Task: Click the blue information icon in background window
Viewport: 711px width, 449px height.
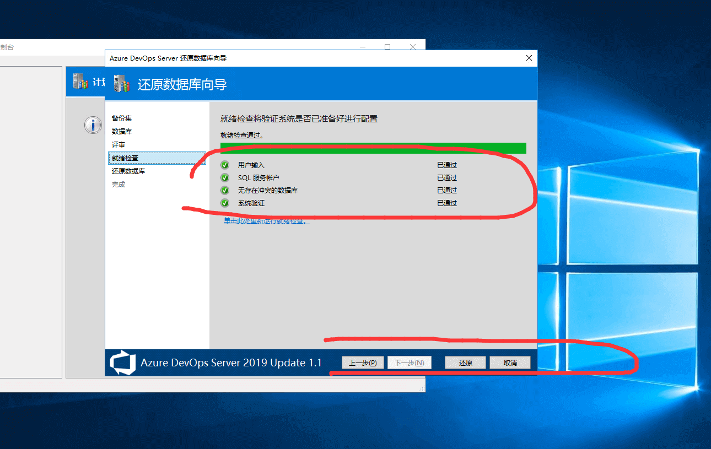Action: pos(93,125)
